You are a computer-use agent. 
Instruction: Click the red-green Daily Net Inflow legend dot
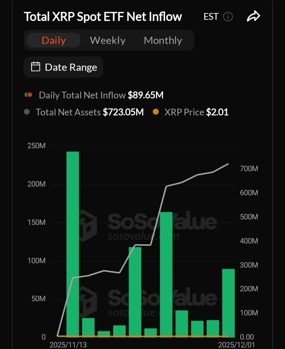(x=28, y=95)
